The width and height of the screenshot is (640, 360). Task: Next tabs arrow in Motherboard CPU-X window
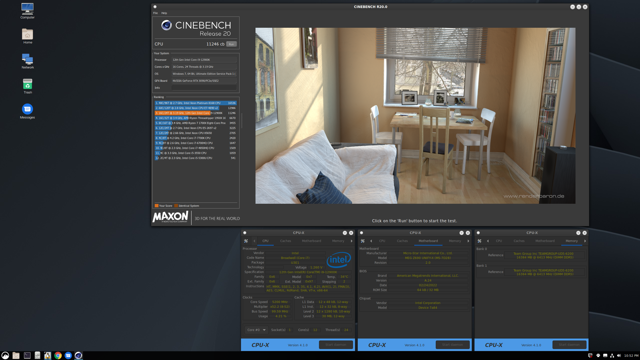[x=468, y=241]
